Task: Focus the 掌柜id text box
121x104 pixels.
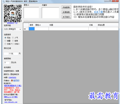Action: coord(31,13)
